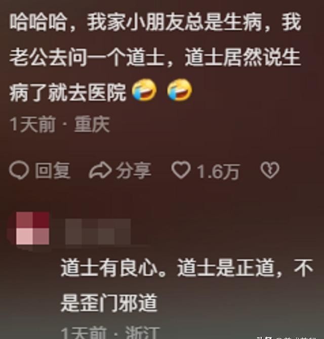Click the 重庆 location tag

[92, 124]
